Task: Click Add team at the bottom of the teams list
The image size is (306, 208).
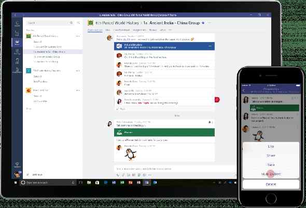Action: pos(35,175)
